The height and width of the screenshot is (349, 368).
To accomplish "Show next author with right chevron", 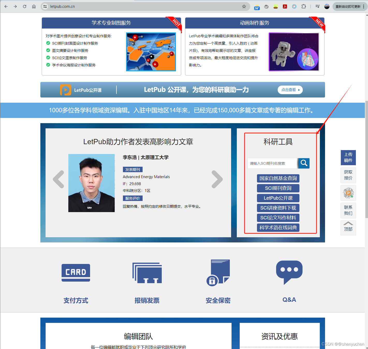I will click(217, 179).
